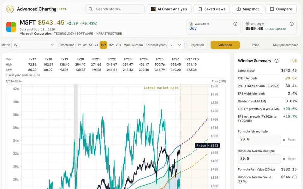The width and height of the screenshot is (303, 189).
Task: Click the Formula Fair Value $382.15
Action: tap(289, 169)
